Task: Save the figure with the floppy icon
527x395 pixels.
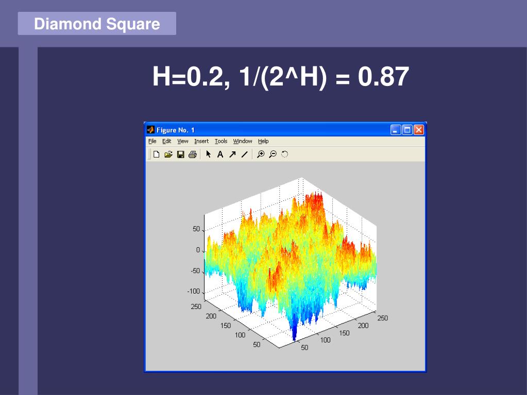Action: [x=180, y=154]
